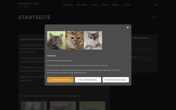Image resolution: width=176 pixels, height=110 pixels.
Task: Close the cookie consent dialog
Action: point(128,28)
